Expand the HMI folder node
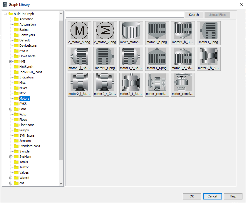 tap(11, 61)
